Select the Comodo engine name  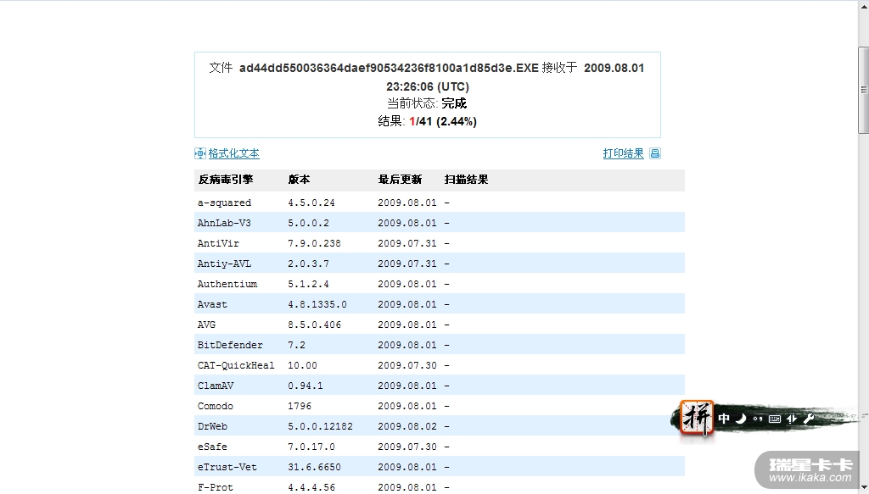pos(216,406)
